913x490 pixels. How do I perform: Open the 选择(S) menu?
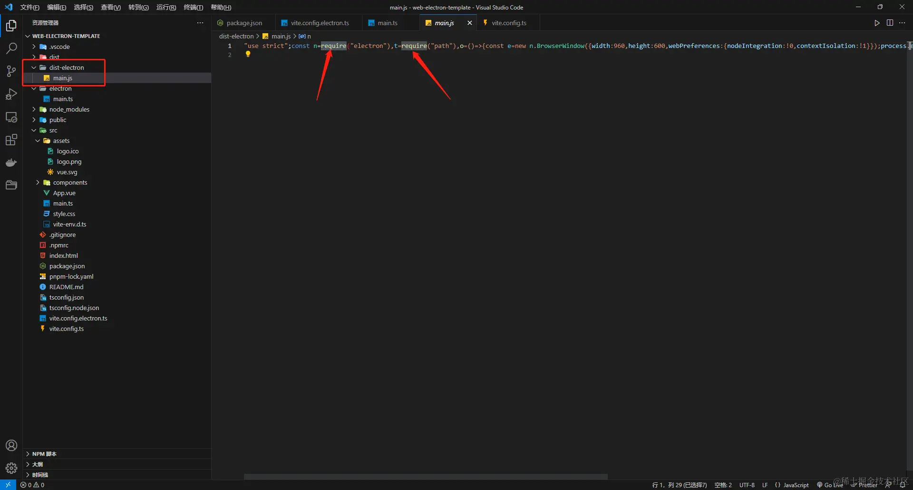pyautogui.click(x=84, y=7)
